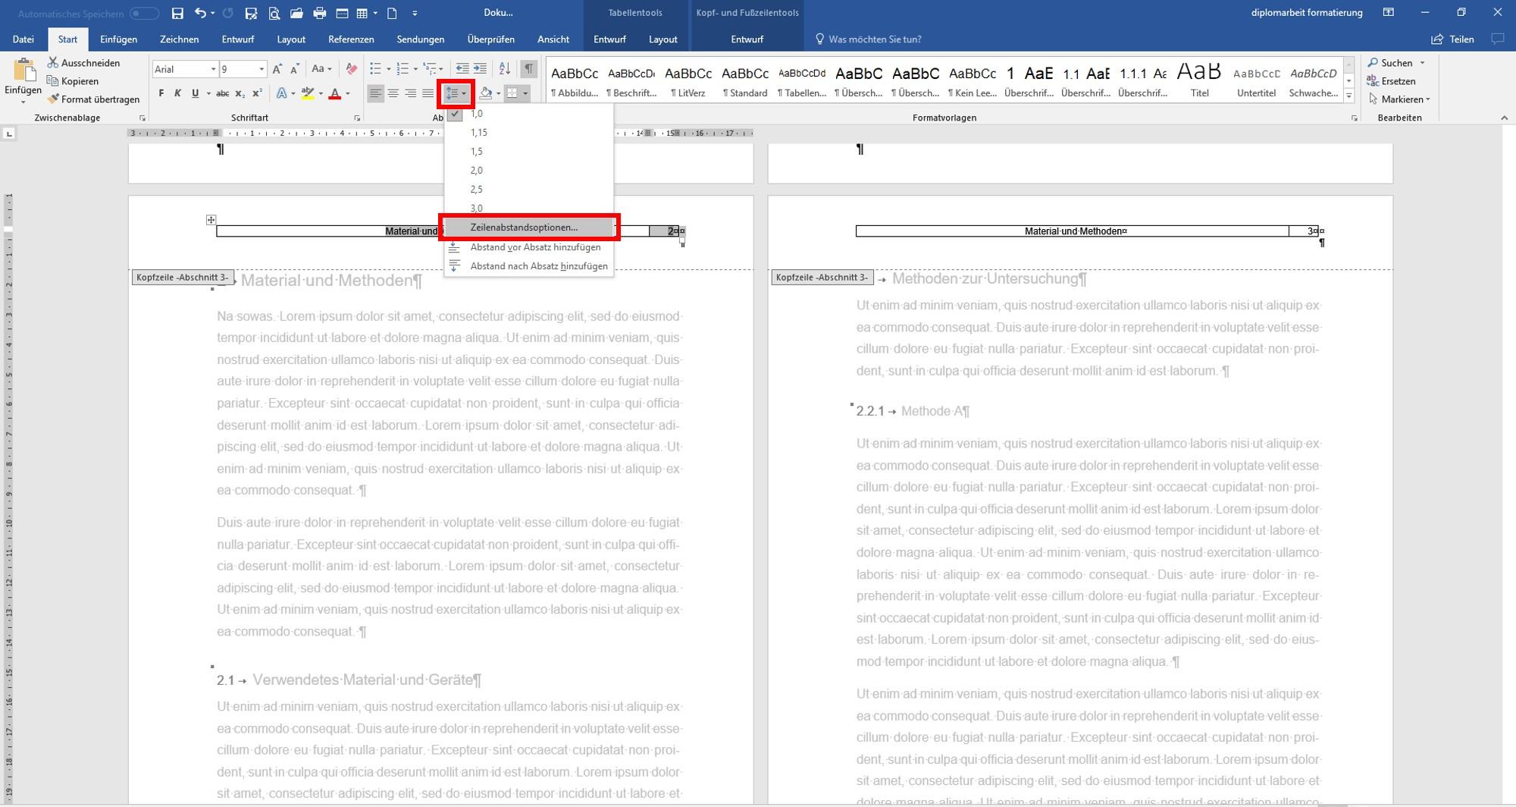This screenshot has width=1516, height=807.
Task: Open ribbon display options icon
Action: pos(1389,13)
